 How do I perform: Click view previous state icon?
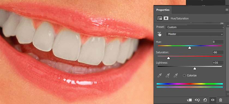click(x=197, y=100)
